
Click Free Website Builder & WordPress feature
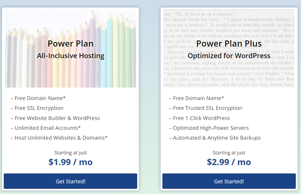click(x=57, y=118)
